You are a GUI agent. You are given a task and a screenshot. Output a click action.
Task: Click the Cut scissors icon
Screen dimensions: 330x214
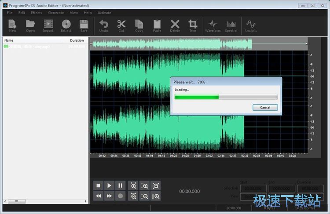point(121,25)
